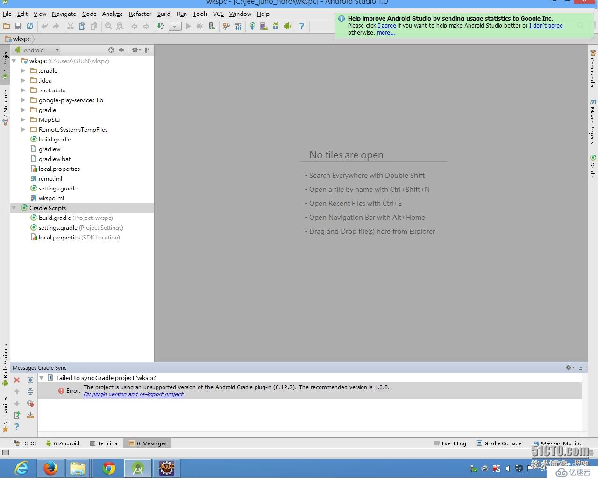Click the I agree link in the notification
Image resolution: width=598 pixels, height=478 pixels.
tap(387, 26)
